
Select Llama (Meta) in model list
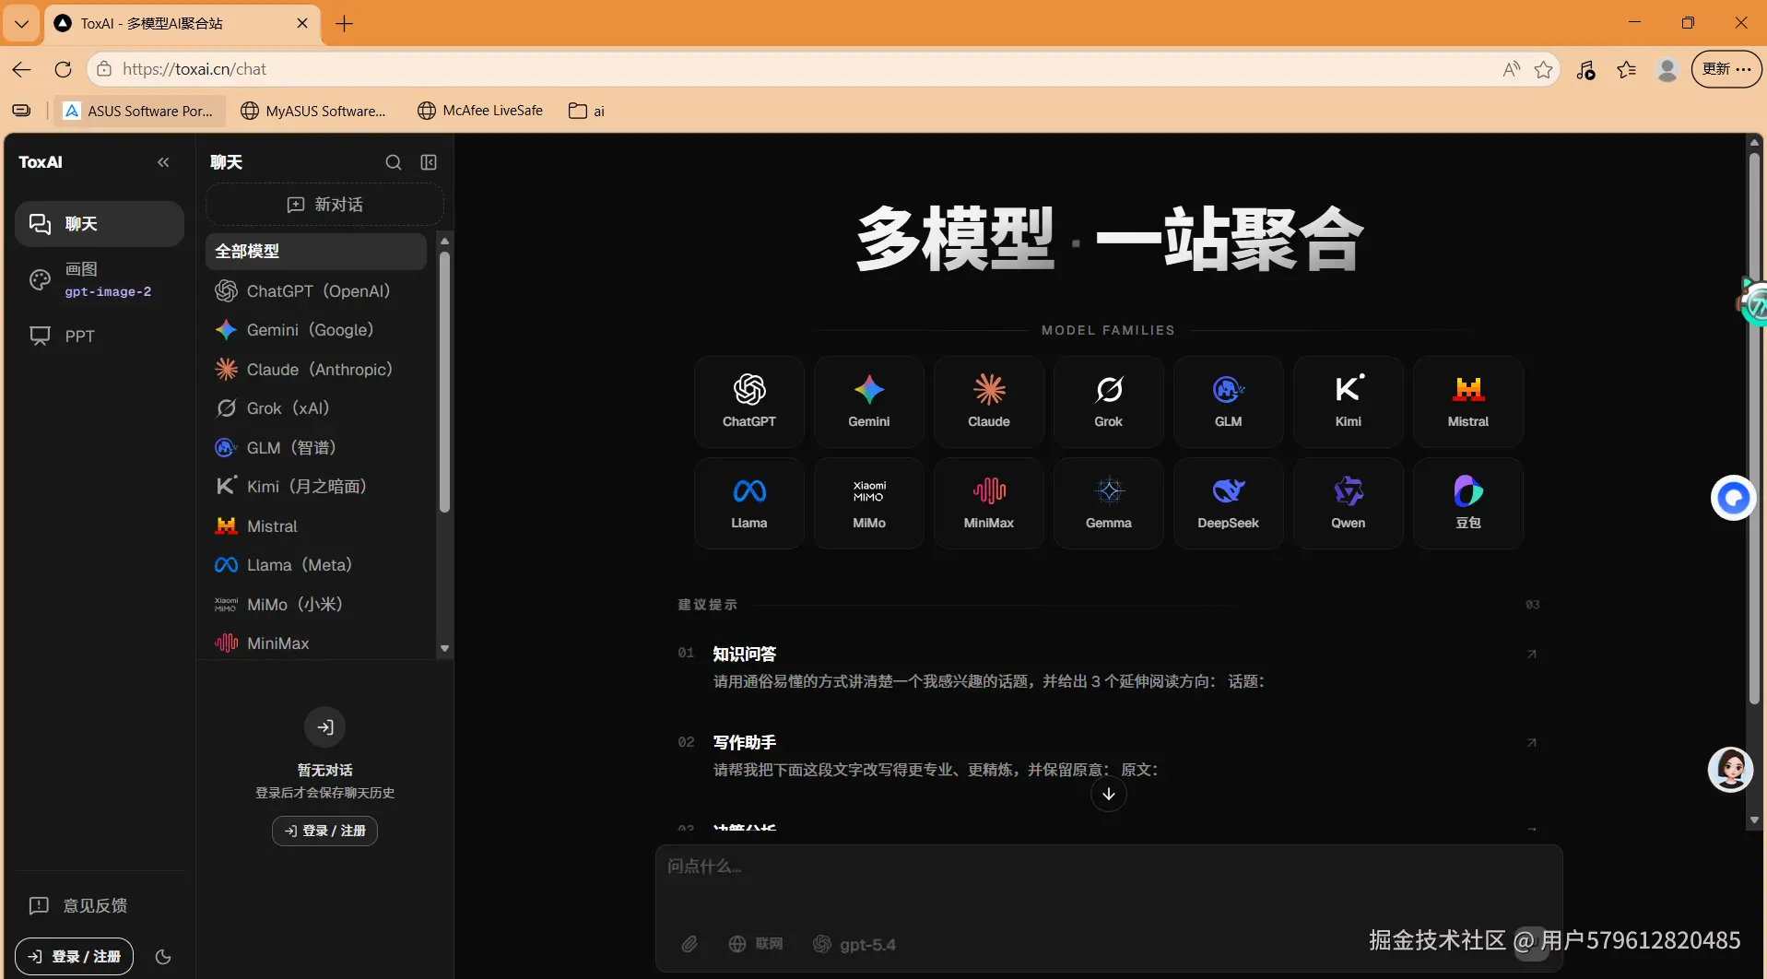315,564
